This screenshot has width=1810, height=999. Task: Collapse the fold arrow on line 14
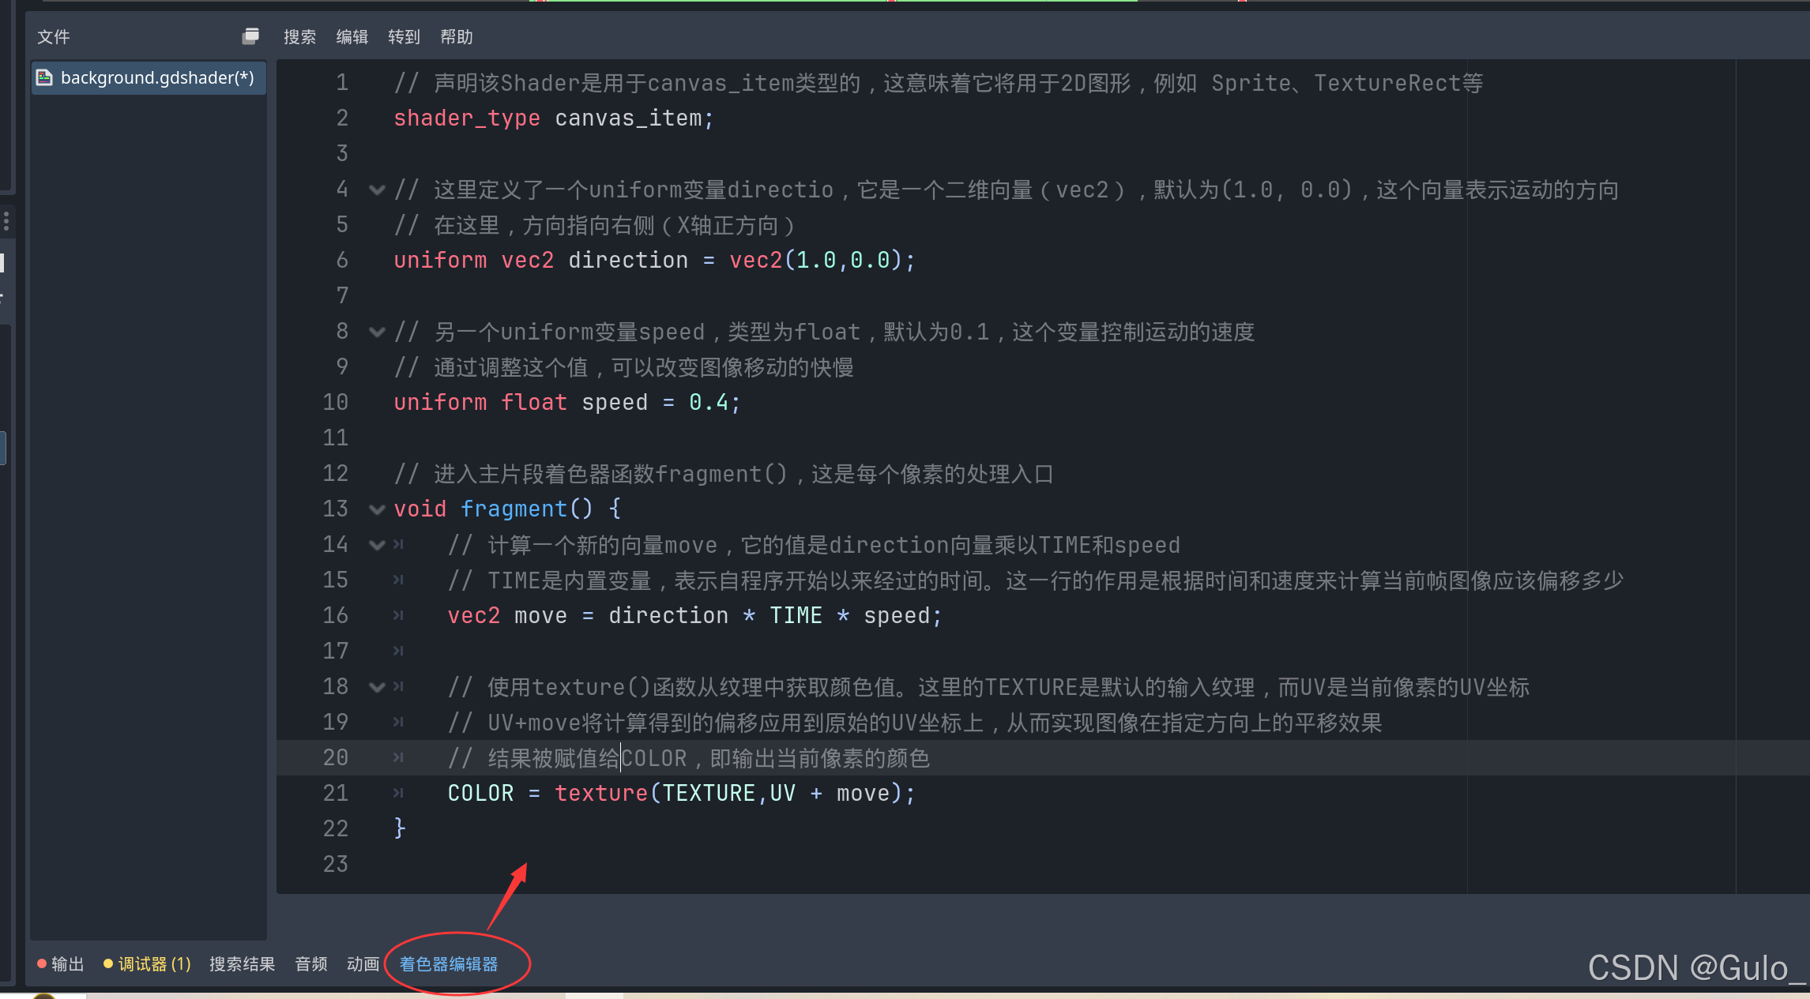pyautogui.click(x=377, y=545)
